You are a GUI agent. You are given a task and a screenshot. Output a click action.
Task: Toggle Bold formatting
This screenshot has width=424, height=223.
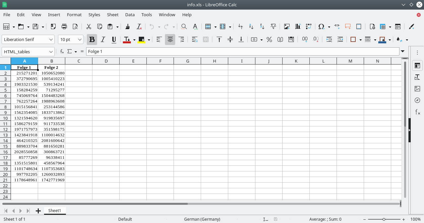click(x=92, y=40)
